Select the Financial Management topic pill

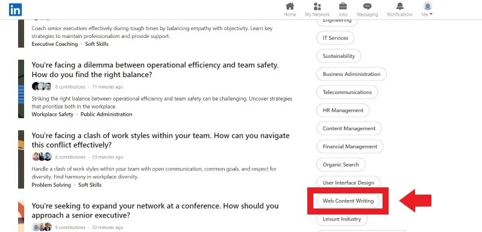pos(350,146)
